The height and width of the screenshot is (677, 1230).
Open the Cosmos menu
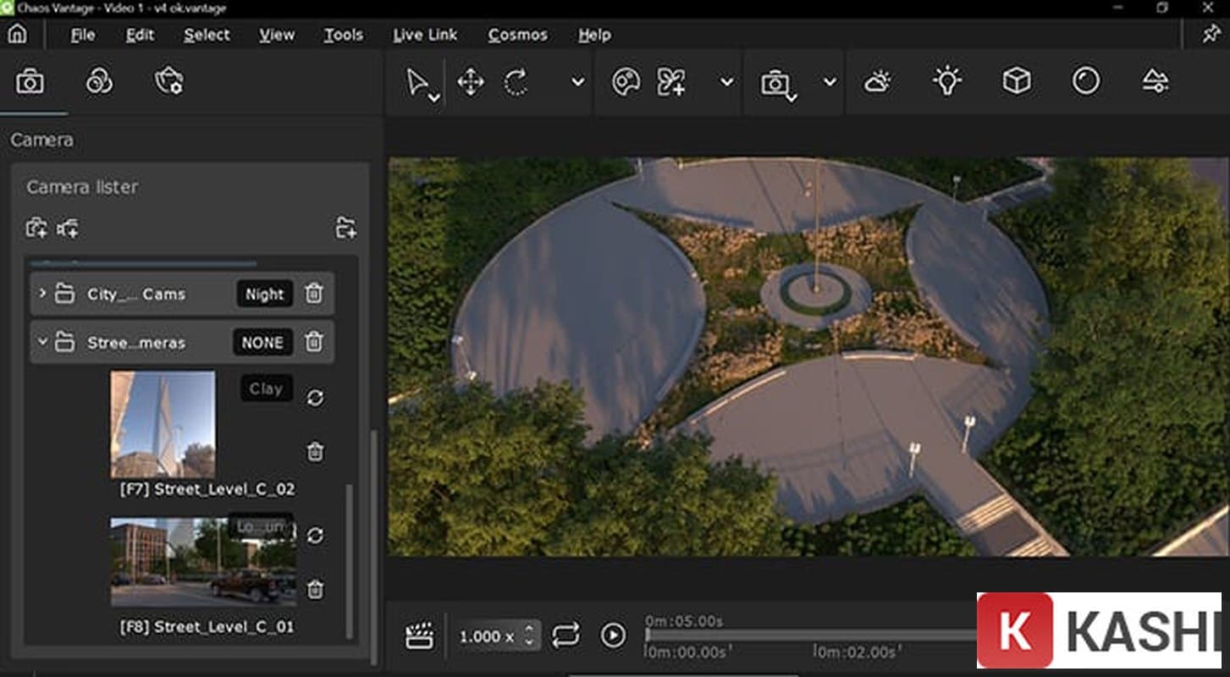pos(517,35)
